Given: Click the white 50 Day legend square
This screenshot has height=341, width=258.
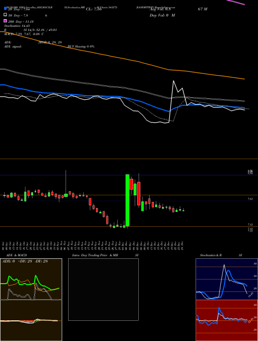Looking at the screenshot, I should coord(5,15).
